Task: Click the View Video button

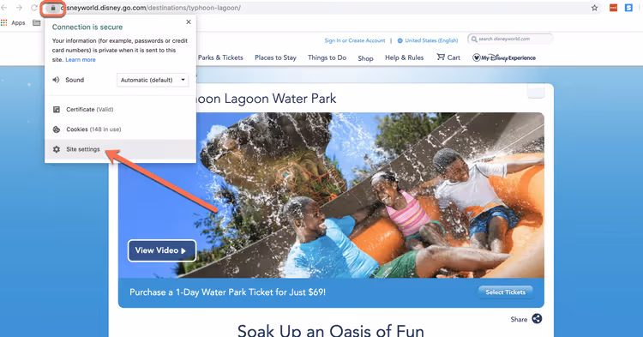Action: click(x=161, y=250)
